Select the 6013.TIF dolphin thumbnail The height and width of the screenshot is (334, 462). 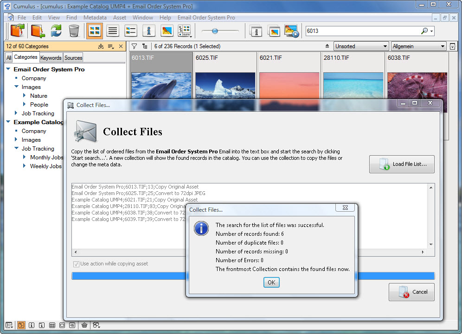(161, 85)
